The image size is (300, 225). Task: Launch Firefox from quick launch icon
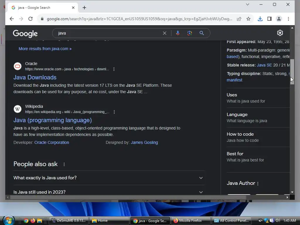[33, 221]
